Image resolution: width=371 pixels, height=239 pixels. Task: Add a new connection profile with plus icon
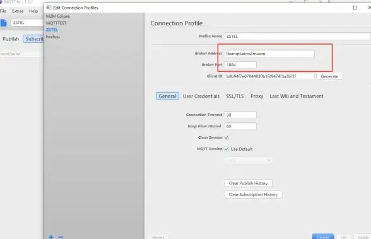[x=51, y=236]
